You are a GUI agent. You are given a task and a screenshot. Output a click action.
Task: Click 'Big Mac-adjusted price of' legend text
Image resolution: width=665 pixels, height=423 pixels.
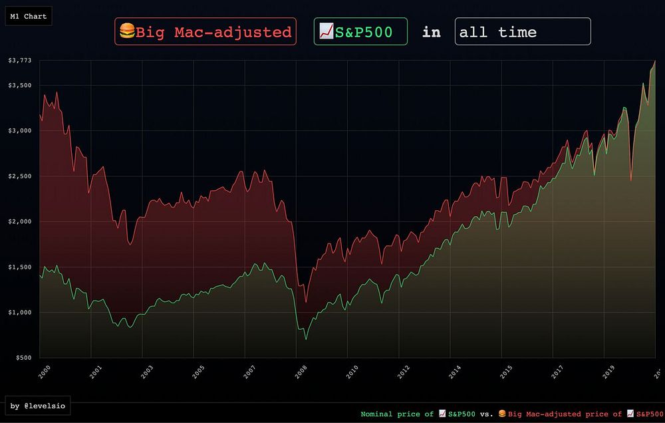coord(565,414)
